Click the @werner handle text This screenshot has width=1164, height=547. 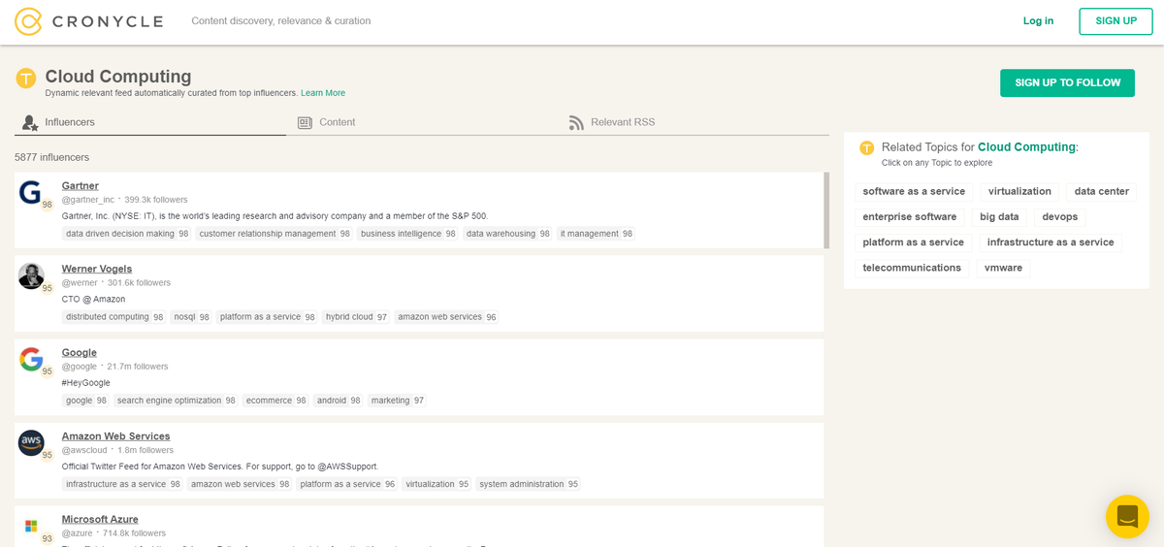(x=80, y=283)
